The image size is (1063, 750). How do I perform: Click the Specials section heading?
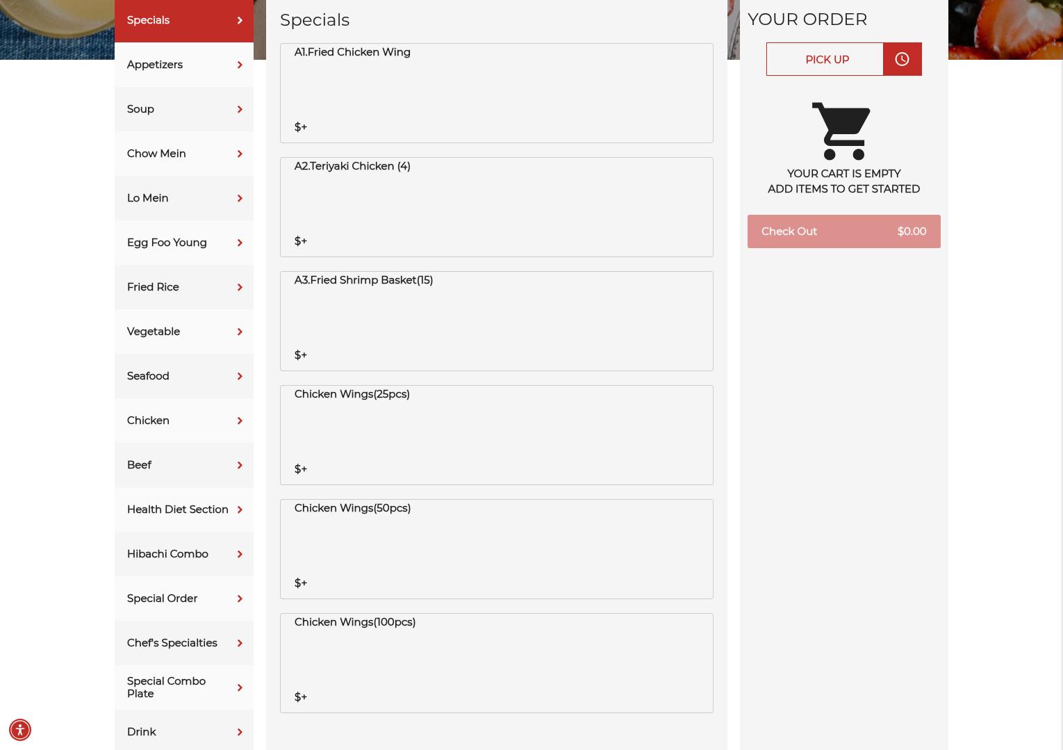coord(315,20)
